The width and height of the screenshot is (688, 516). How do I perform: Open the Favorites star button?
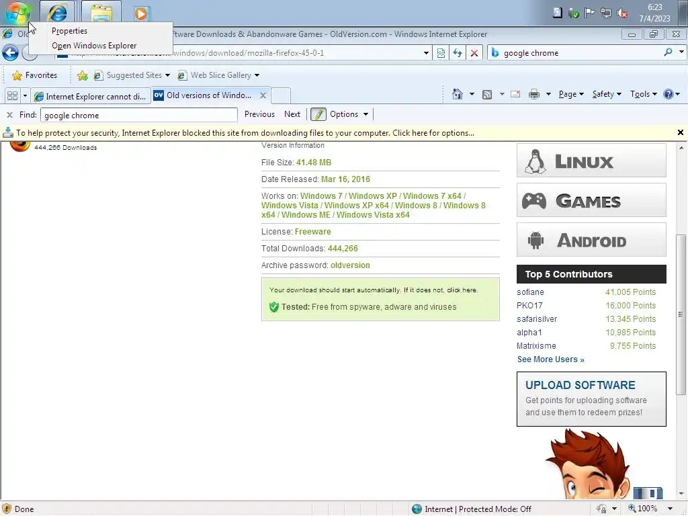(x=35, y=75)
